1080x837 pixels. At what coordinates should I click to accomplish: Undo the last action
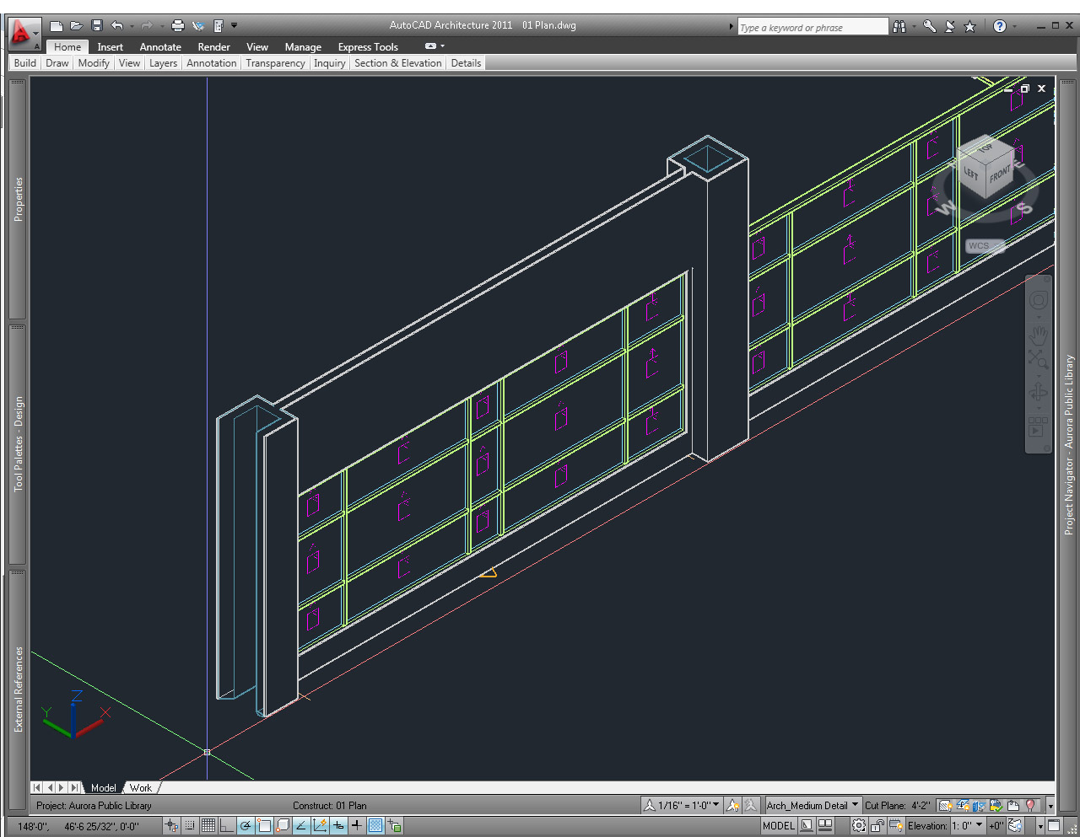coord(117,26)
